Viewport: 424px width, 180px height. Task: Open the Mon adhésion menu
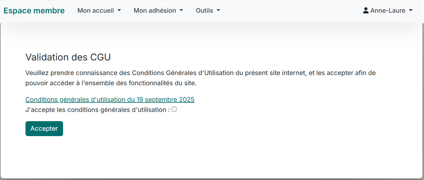(x=155, y=10)
